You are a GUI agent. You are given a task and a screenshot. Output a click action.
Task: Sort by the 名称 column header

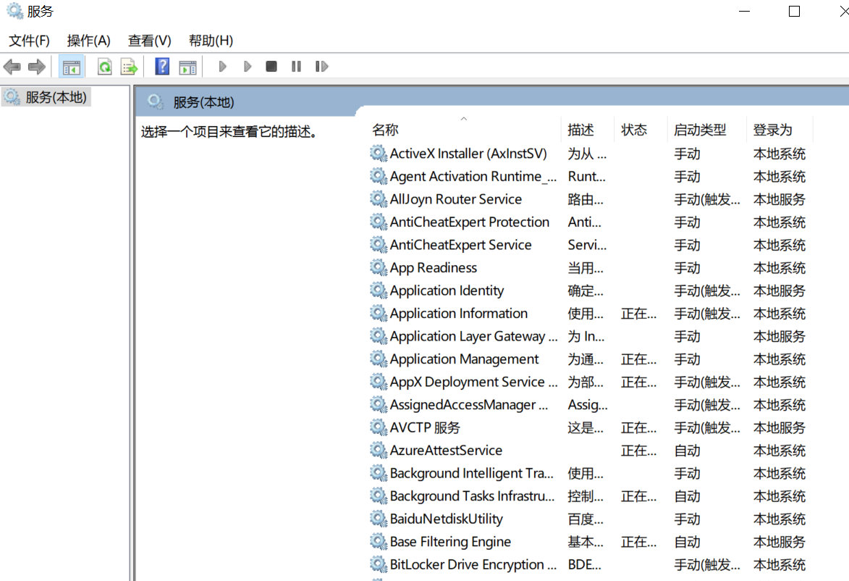coord(465,130)
